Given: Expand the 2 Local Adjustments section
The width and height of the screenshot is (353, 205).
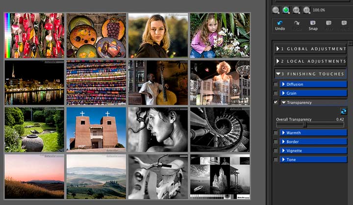Looking at the screenshot, I should [310, 61].
